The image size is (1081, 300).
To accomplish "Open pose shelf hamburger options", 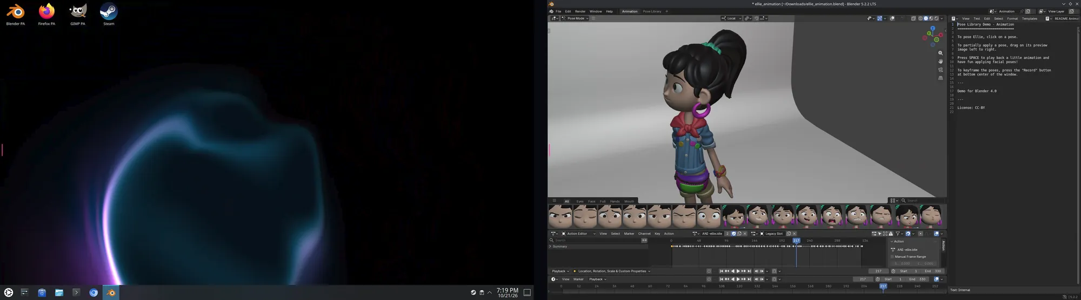I will pyautogui.click(x=554, y=201).
